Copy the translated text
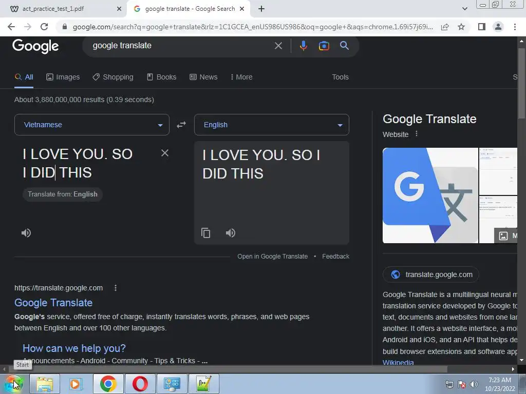Image resolution: width=526 pixels, height=394 pixels. pos(205,233)
